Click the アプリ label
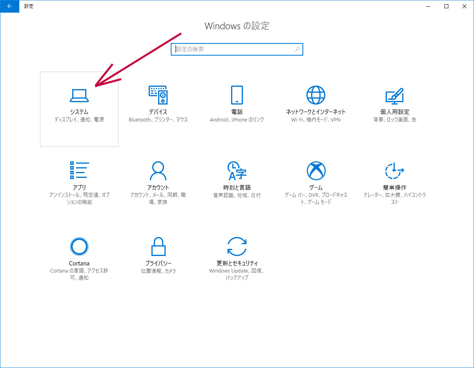Image resolution: width=474 pixels, height=368 pixels. [x=79, y=188]
